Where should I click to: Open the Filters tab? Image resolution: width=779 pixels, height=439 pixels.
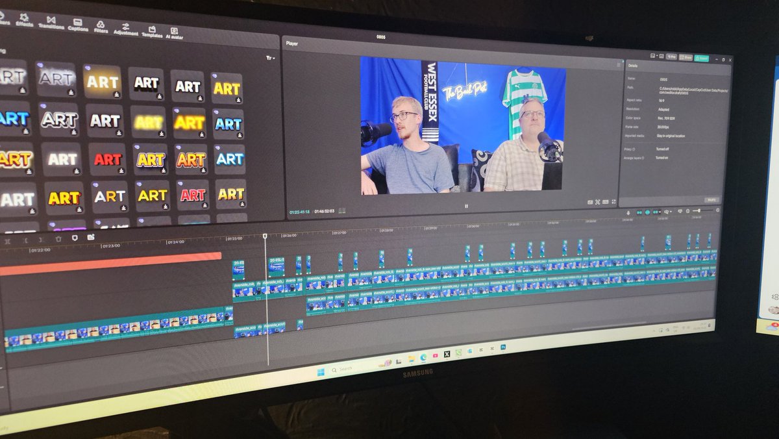(x=101, y=27)
